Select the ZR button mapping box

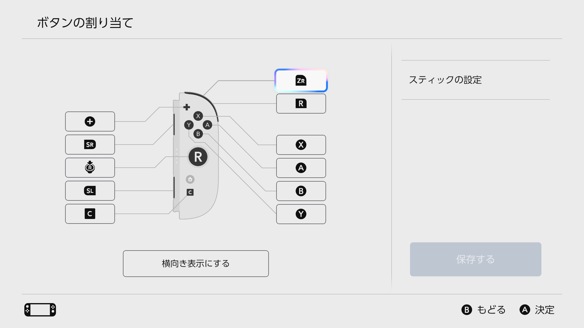coord(301,80)
